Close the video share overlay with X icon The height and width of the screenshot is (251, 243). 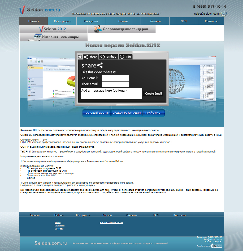click(80, 57)
